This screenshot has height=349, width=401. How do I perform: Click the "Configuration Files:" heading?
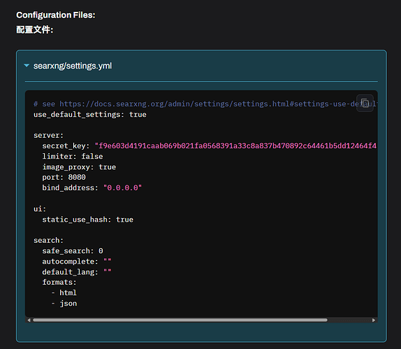click(x=56, y=15)
